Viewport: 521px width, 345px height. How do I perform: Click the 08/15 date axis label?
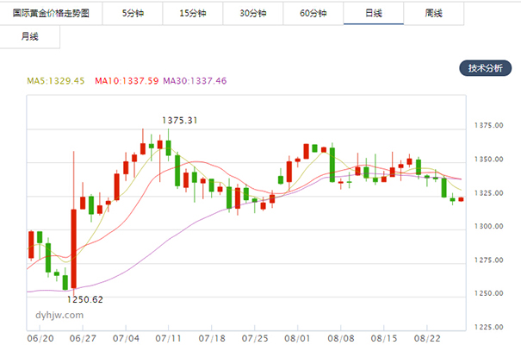coord(384,339)
